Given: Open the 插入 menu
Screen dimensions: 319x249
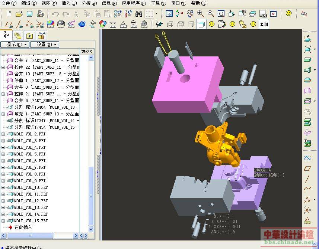Looking at the screenshot, I should coord(69,3).
